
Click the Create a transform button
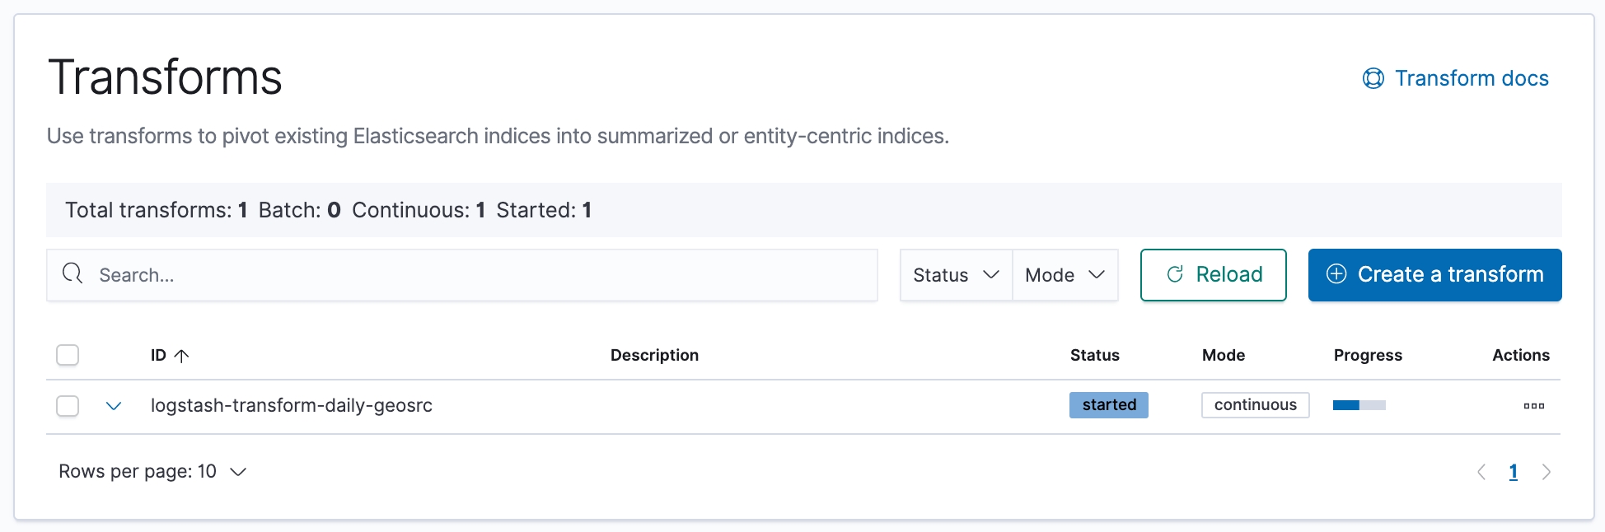pyautogui.click(x=1434, y=275)
